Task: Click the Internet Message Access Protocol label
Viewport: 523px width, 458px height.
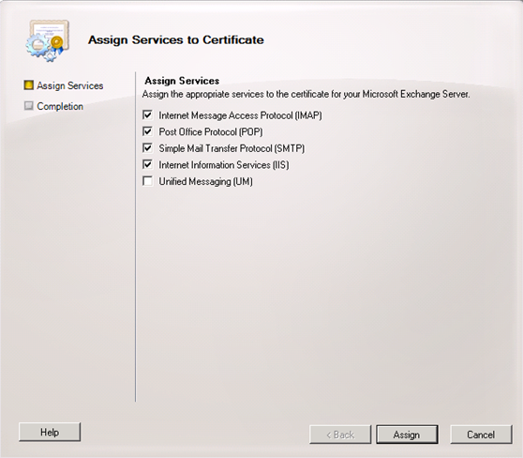Action: 240,115
